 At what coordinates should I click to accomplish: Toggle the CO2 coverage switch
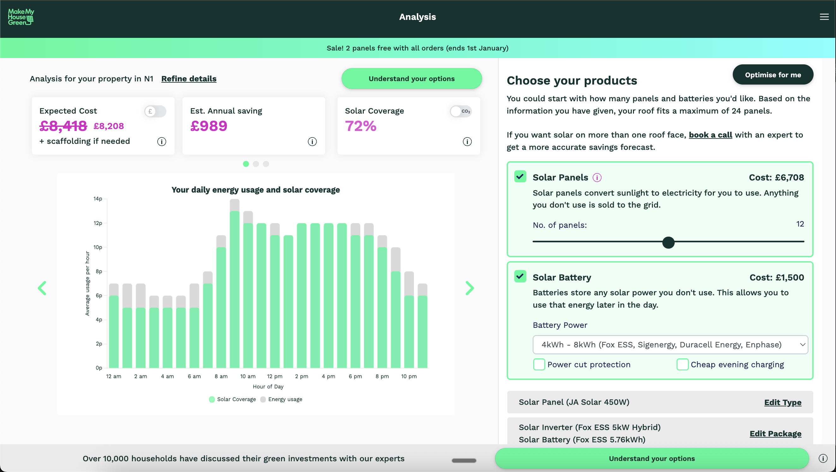(x=461, y=111)
